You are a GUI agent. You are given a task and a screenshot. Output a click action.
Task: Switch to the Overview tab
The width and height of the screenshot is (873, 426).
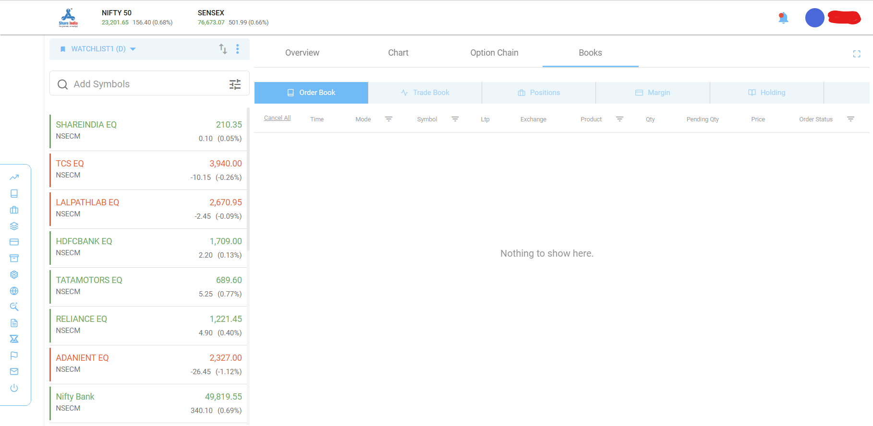tap(302, 53)
